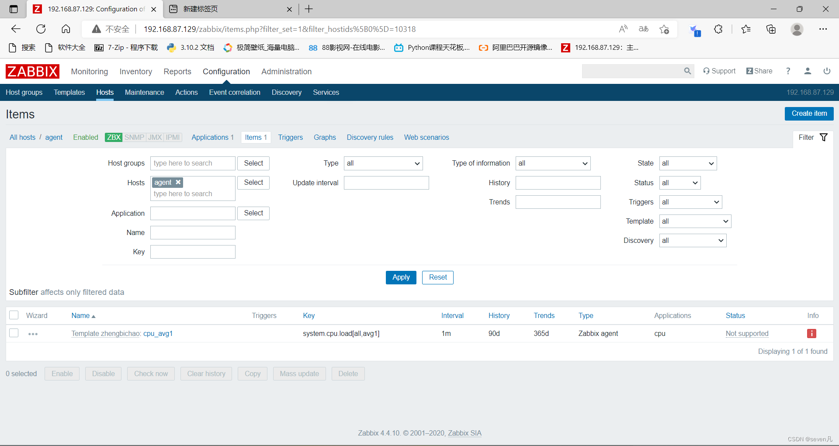Click the not secure warning icon
The image size is (839, 446).
pyautogui.click(x=97, y=29)
